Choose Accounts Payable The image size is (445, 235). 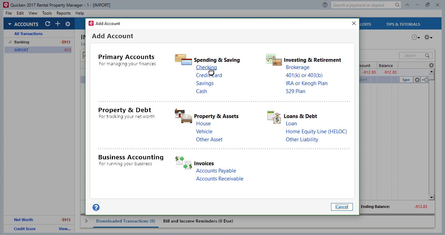[216, 171]
